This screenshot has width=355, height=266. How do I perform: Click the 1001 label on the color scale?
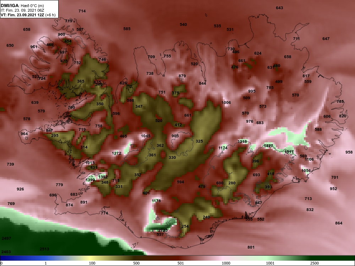click(270, 263)
